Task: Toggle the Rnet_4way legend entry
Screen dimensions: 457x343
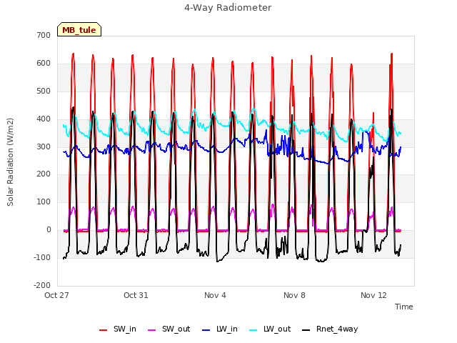Action: (x=330, y=329)
